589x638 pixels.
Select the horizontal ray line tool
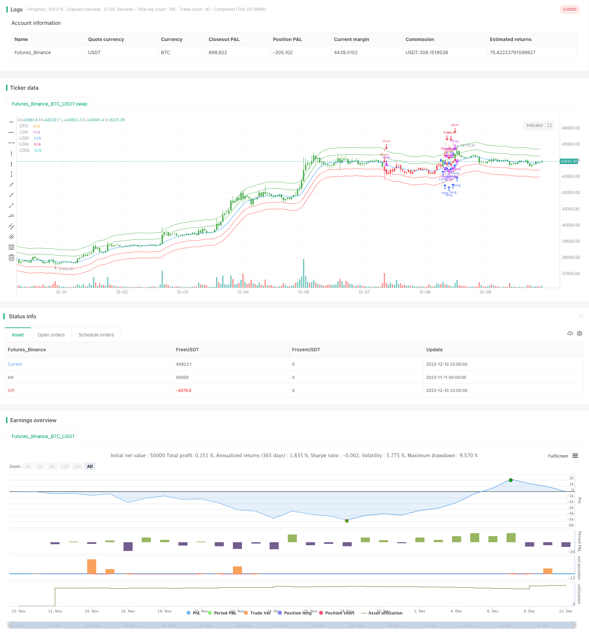(x=11, y=132)
